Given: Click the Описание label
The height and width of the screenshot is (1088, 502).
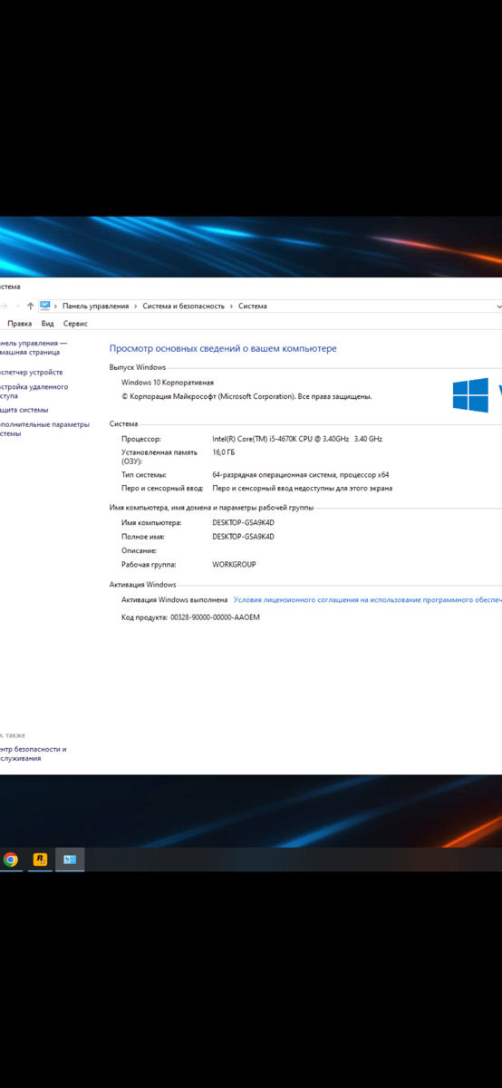Looking at the screenshot, I should pos(139,550).
